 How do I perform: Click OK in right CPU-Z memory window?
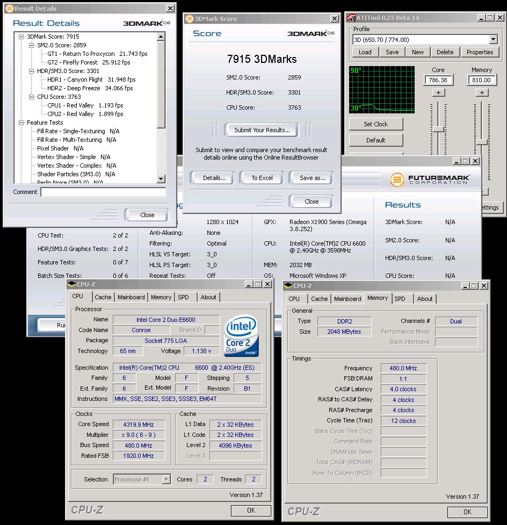click(467, 512)
